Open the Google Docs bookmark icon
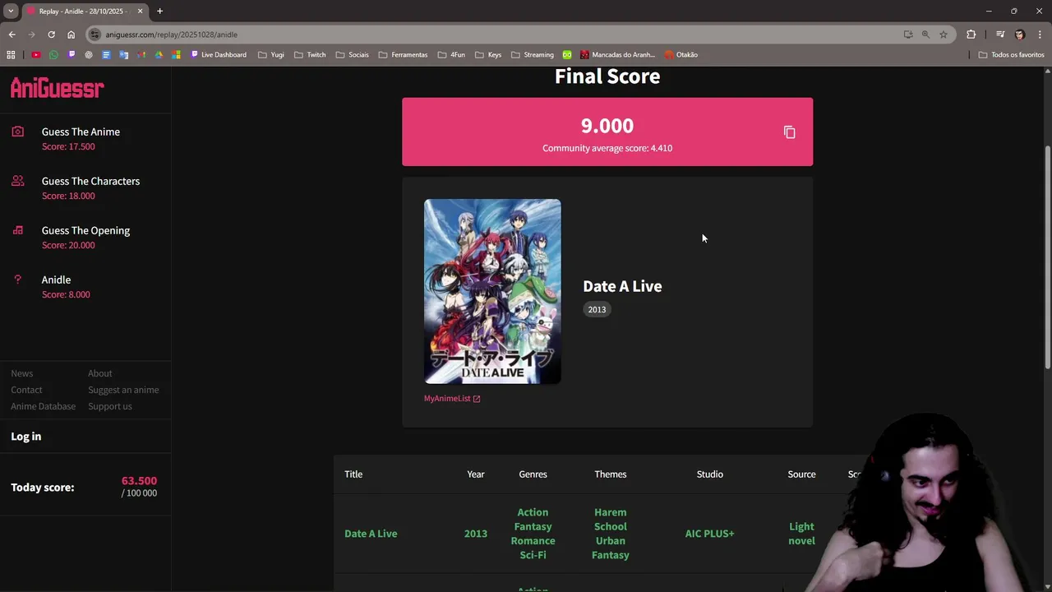The height and width of the screenshot is (592, 1052). pos(106,54)
